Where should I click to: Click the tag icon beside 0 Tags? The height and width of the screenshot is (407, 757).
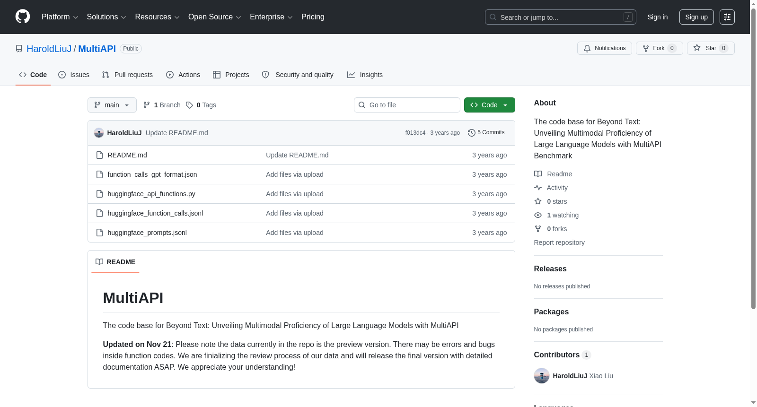pyautogui.click(x=189, y=105)
